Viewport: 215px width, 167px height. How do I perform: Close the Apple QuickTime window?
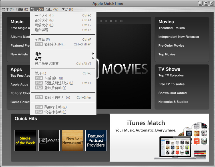212,3
